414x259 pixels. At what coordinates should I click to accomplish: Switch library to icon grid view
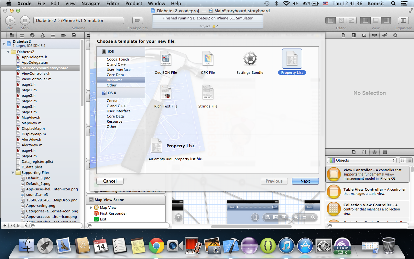(403, 160)
